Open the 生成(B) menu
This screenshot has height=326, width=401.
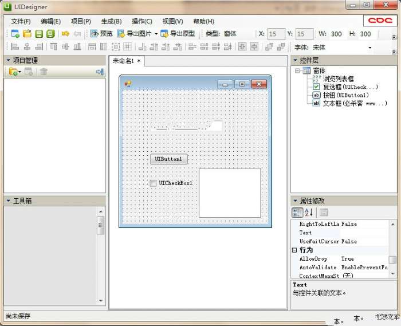(111, 21)
